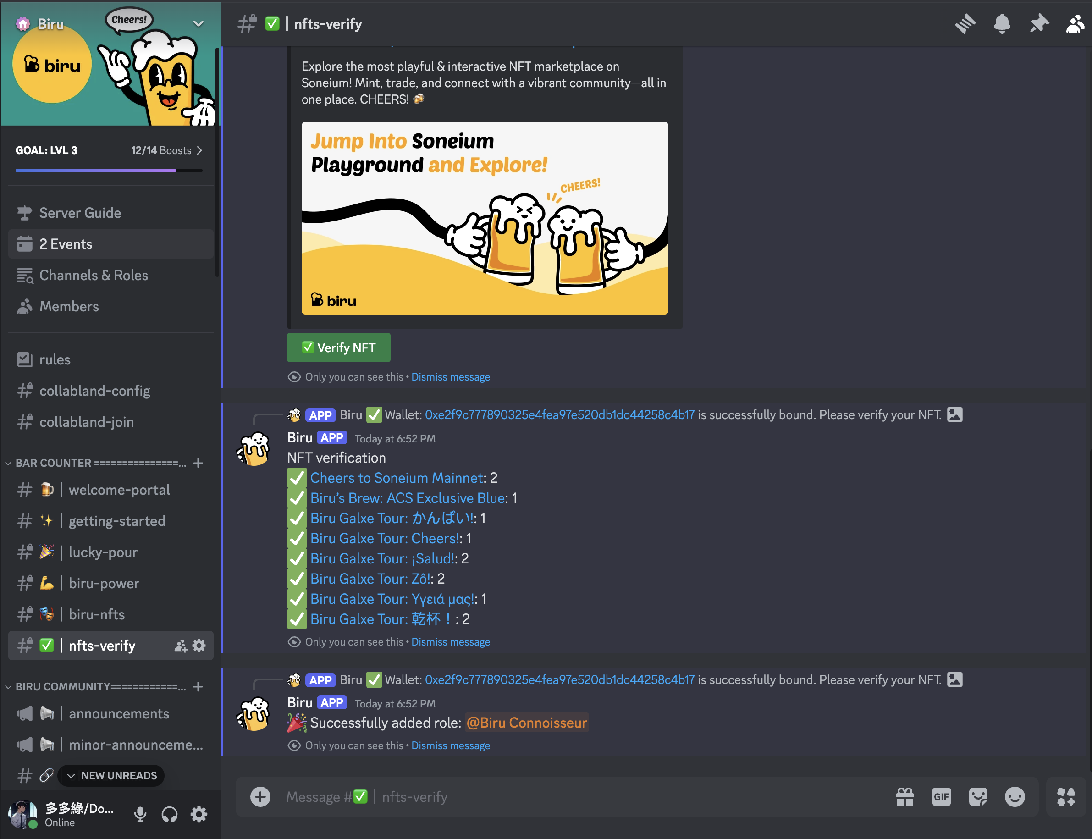Open the Apps launcher icon
Image resolution: width=1092 pixels, height=839 pixels.
point(1065,796)
